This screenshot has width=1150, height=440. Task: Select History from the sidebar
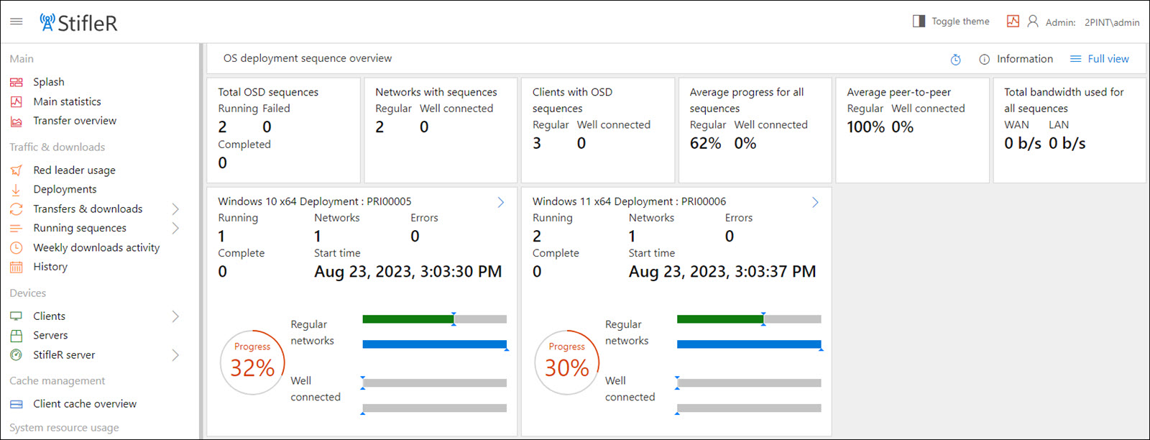50,267
